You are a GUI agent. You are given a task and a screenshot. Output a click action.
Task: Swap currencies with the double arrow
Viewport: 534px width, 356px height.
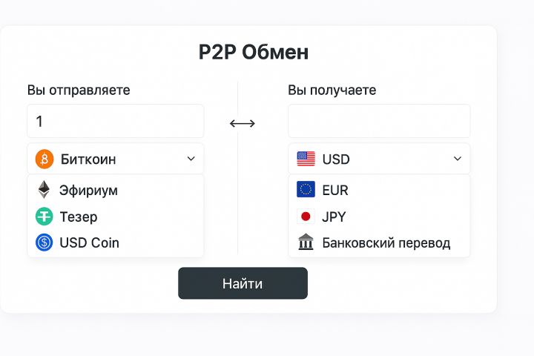pyautogui.click(x=243, y=123)
